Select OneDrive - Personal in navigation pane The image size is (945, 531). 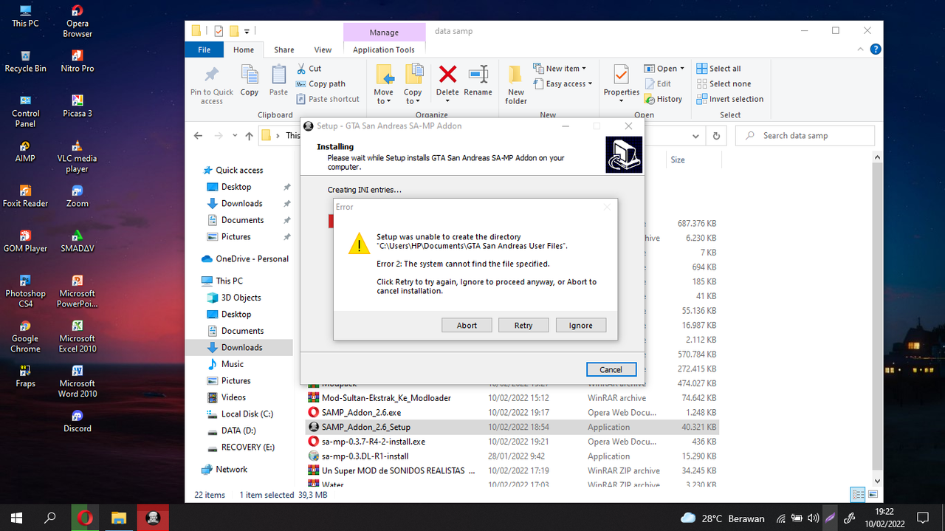click(252, 258)
